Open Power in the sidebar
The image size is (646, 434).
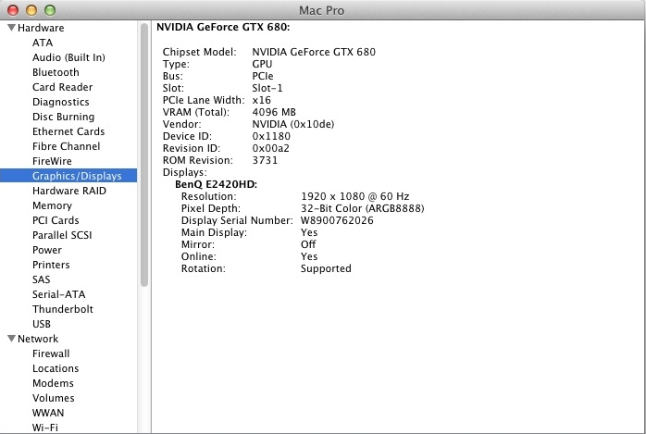pyautogui.click(x=47, y=251)
